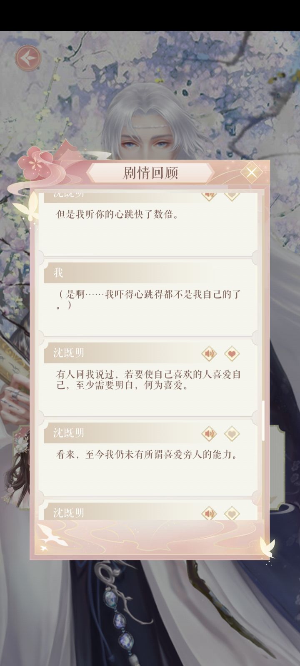Screen dimensions: 300x666
Task: Close the 剧情回顾 dialog with the X
Action: point(251,172)
